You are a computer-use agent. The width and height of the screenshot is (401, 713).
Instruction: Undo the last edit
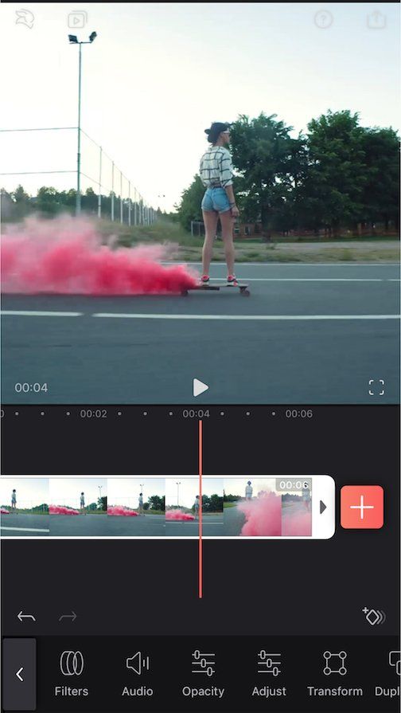click(26, 617)
